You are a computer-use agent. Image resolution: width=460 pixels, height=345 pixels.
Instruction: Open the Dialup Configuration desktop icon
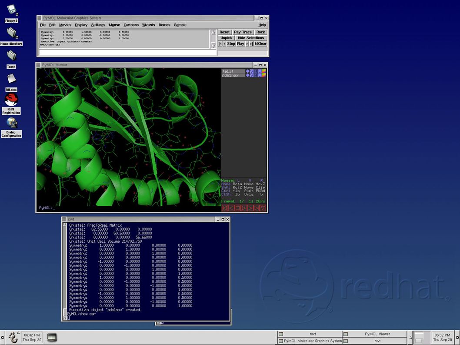click(x=11, y=127)
